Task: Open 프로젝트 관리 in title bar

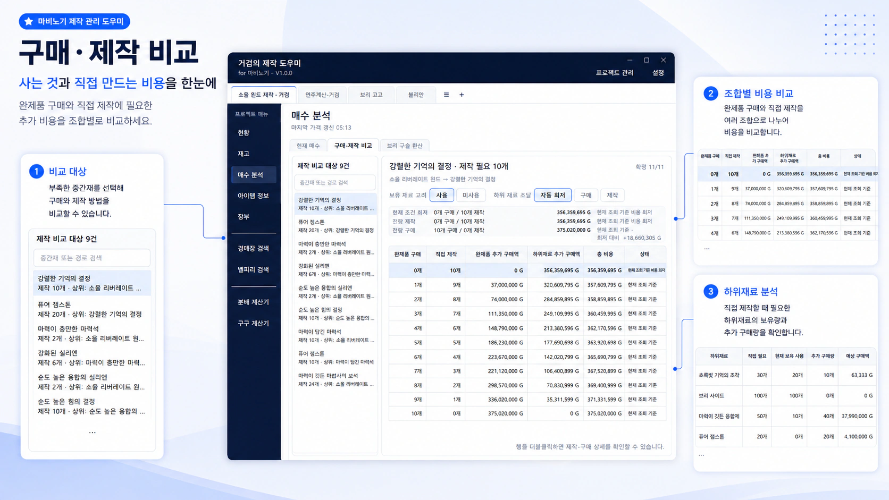Action: pos(615,73)
